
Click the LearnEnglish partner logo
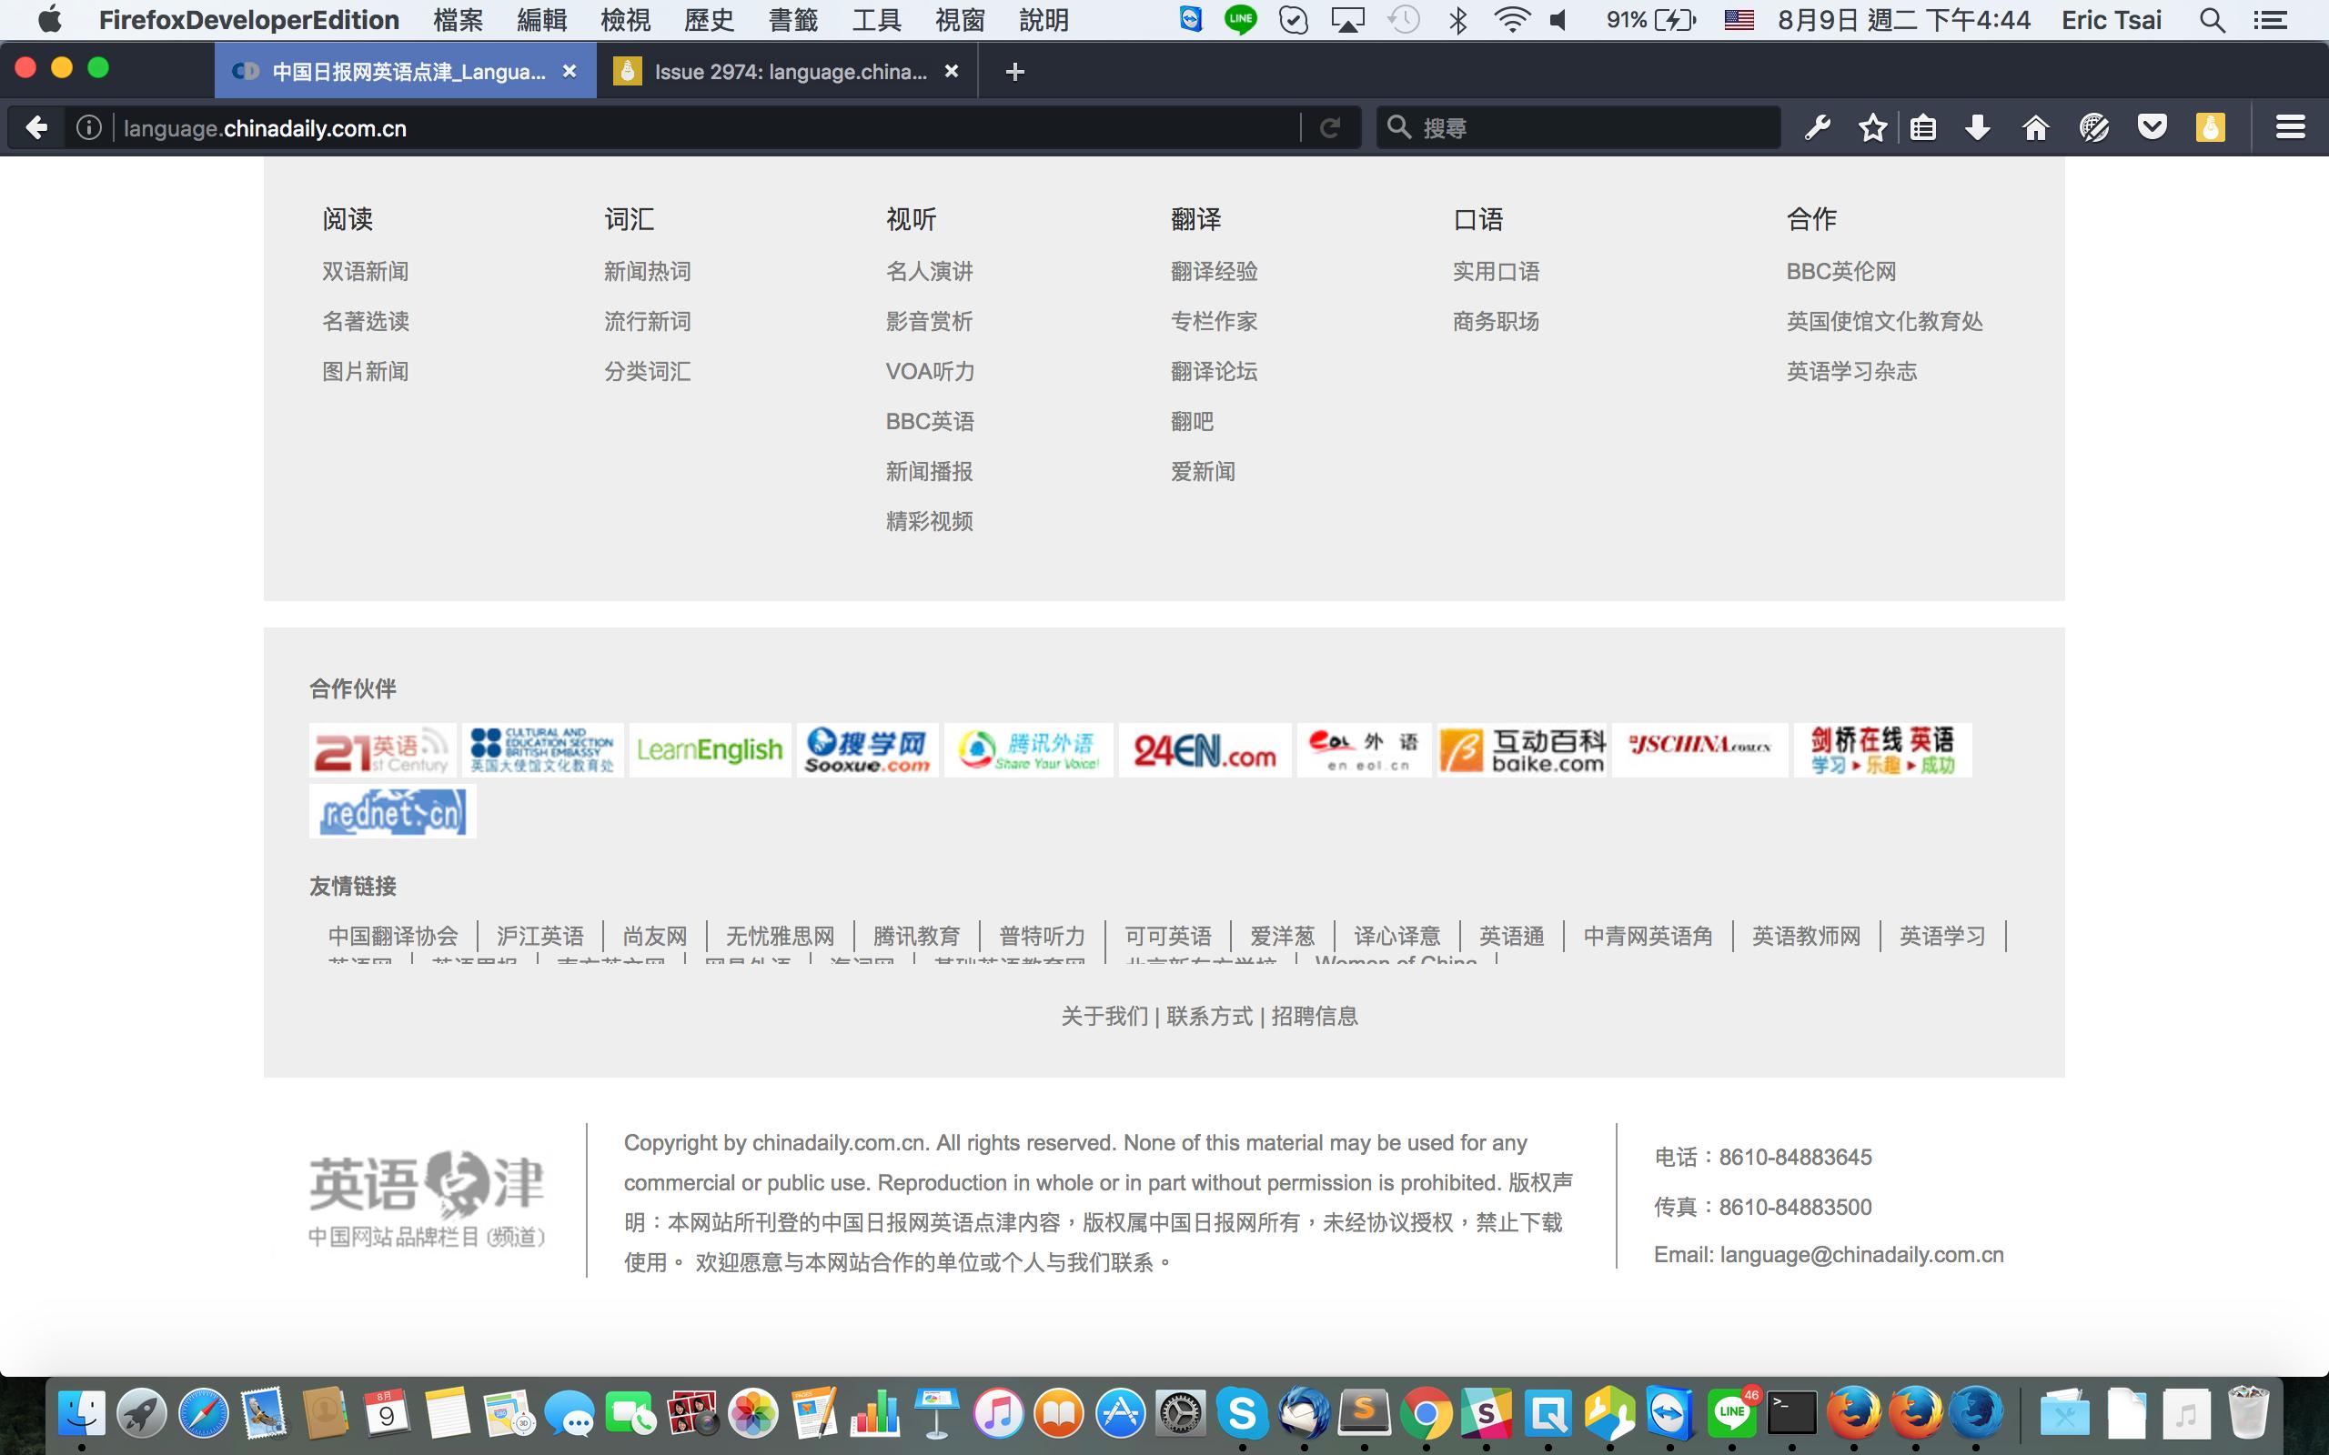[711, 749]
